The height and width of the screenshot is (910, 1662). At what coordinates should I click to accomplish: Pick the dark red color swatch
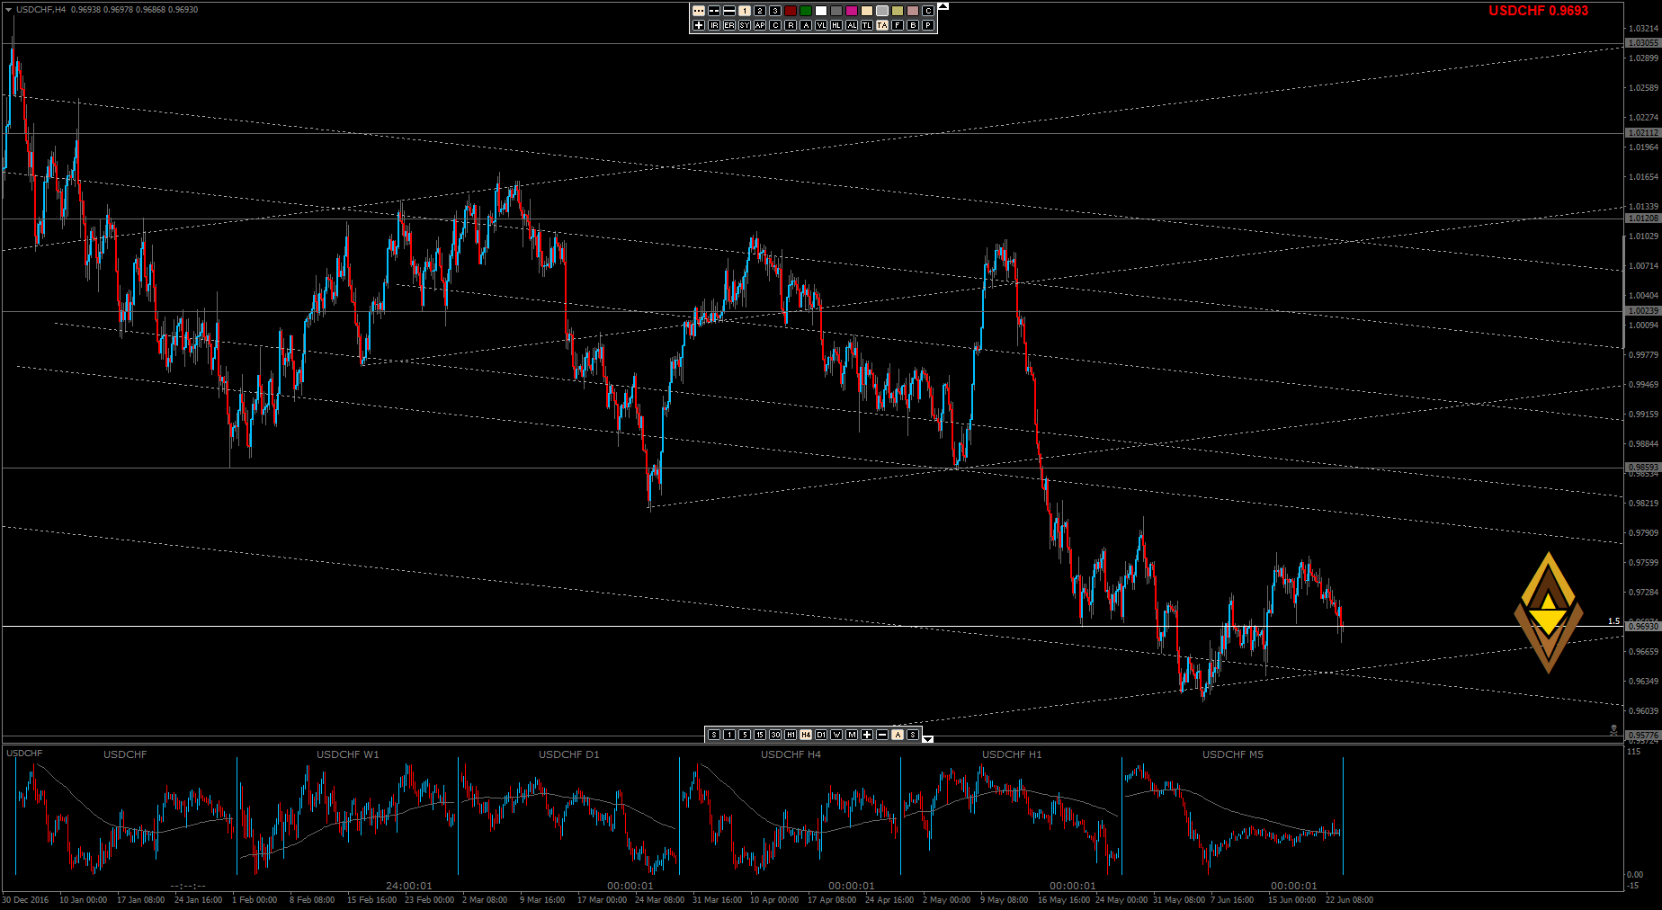(791, 11)
